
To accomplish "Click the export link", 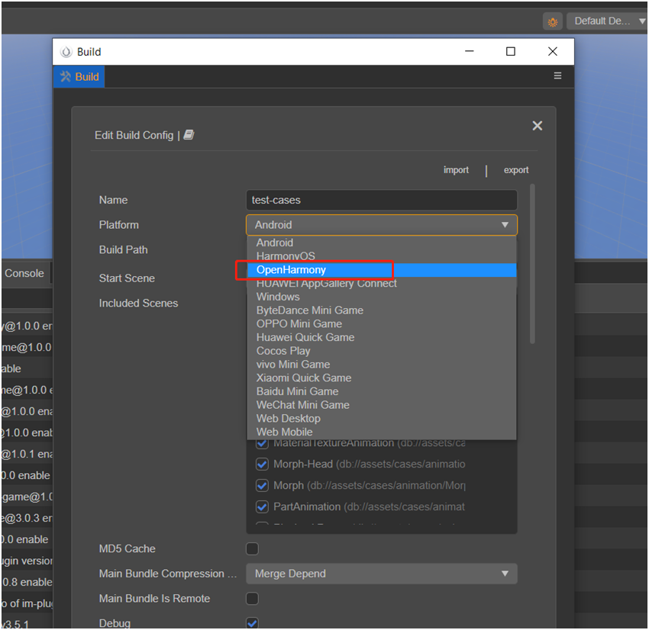I will coord(516,170).
